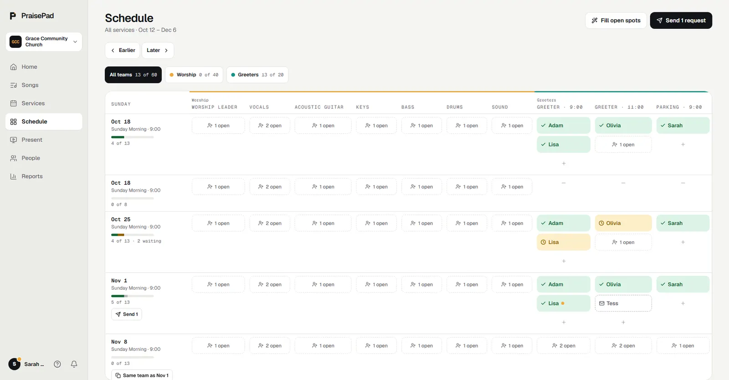Viewport: 729px width, 380px height.
Task: Filter schedule by Worship team
Action: coord(194,75)
